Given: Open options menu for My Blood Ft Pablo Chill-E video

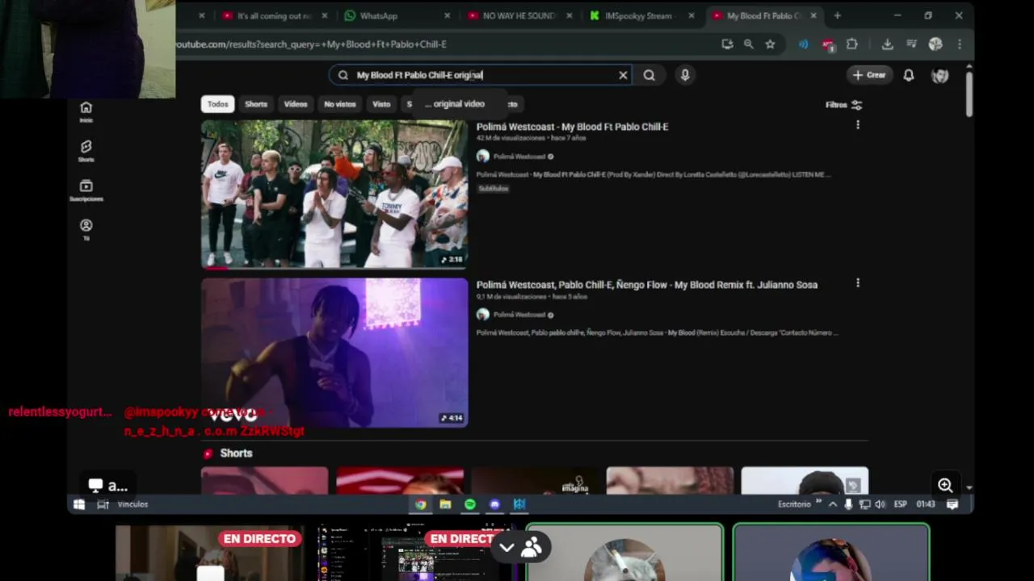Looking at the screenshot, I should coord(858,125).
